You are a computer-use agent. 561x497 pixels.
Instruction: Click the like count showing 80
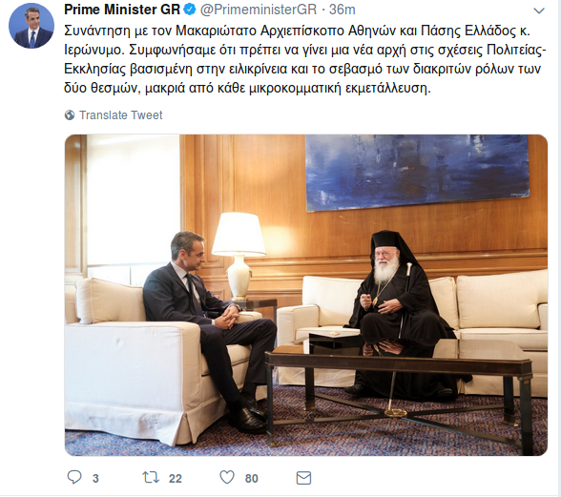252,478
